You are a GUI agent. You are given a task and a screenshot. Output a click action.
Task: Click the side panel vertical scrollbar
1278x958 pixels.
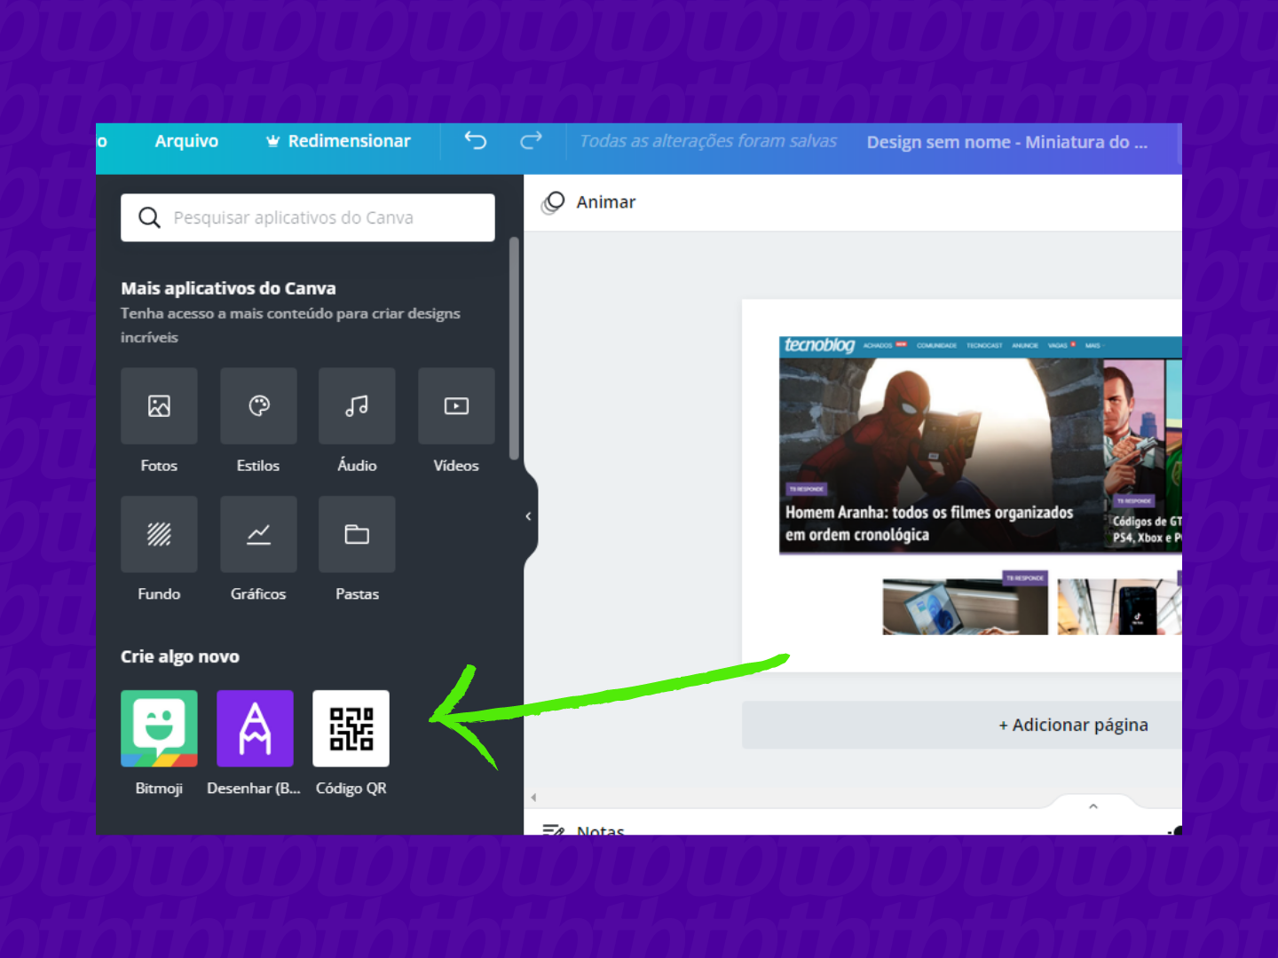pos(514,349)
